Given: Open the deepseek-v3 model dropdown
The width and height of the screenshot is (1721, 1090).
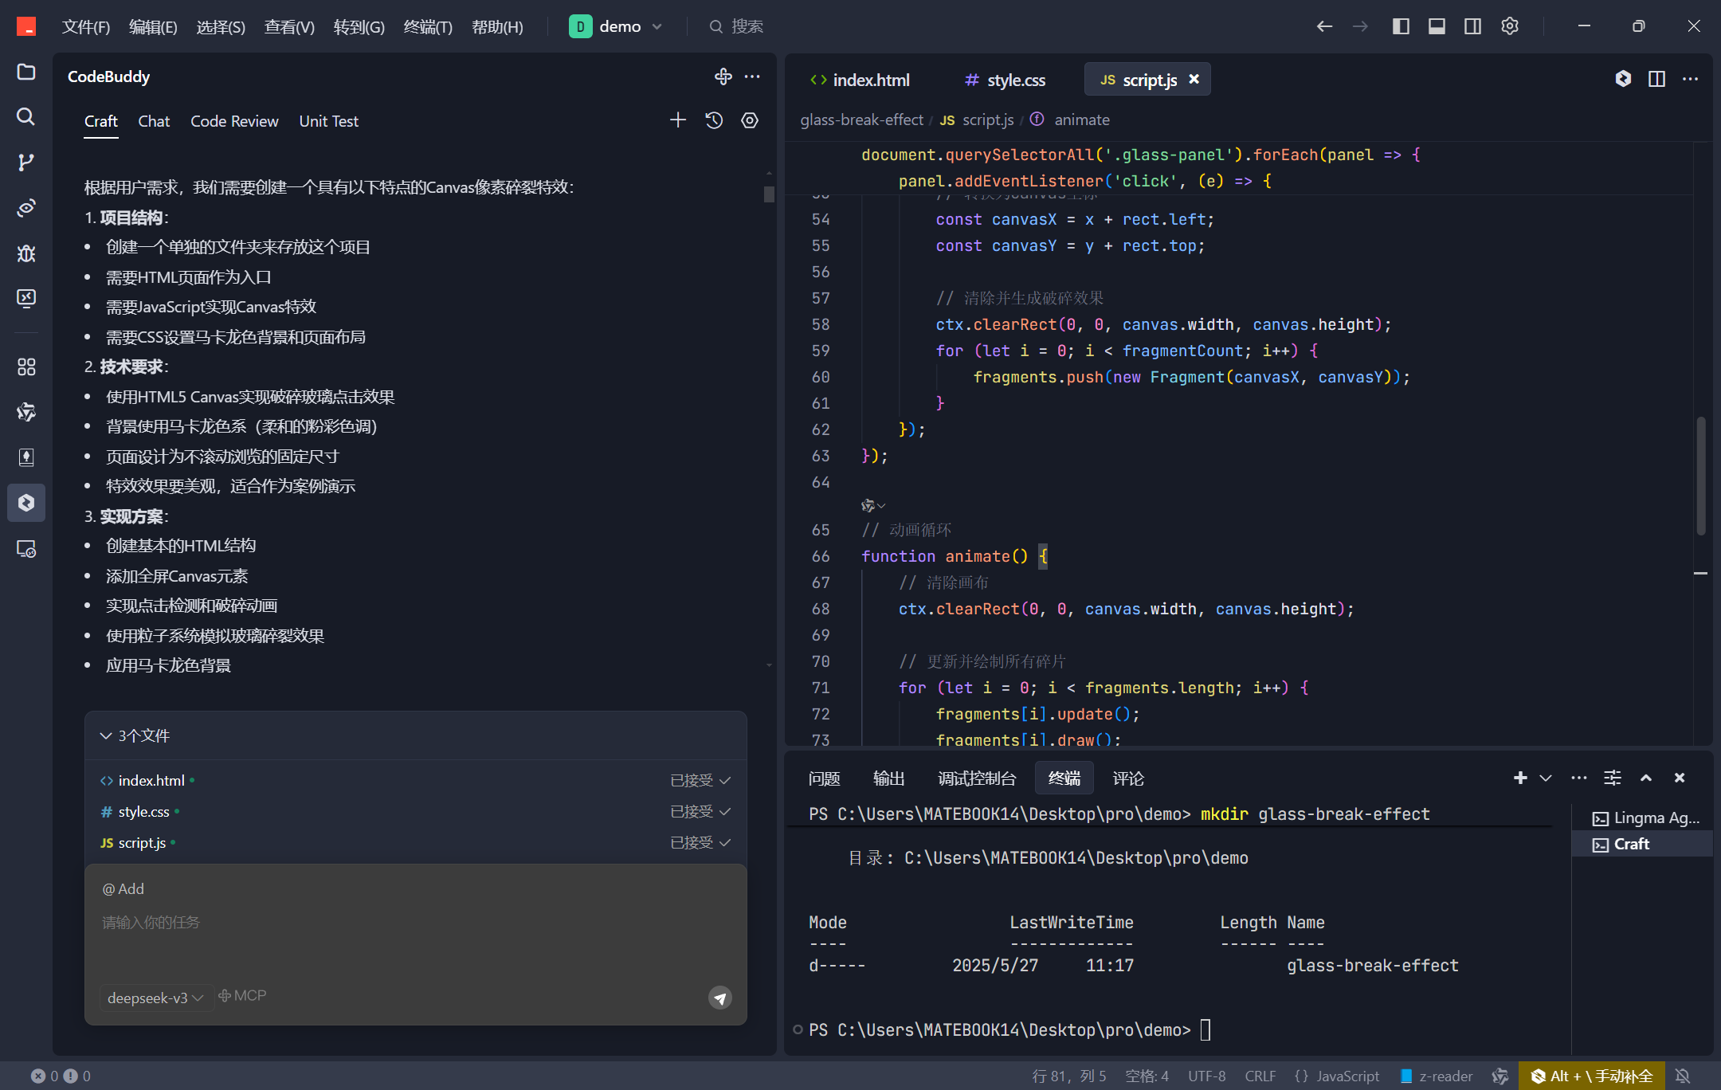Looking at the screenshot, I should [155, 998].
